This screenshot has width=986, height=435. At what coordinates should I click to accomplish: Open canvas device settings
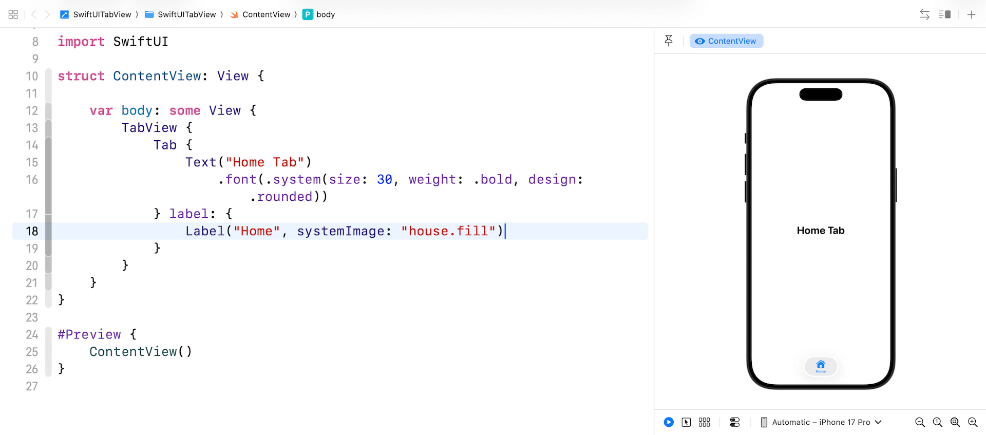[735, 422]
